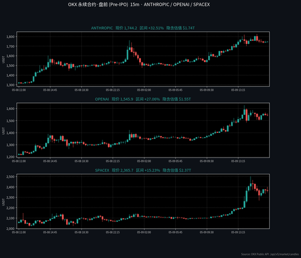Click the main chart title mentioning OKX Pre-IPO
301x258 pixels.
click(x=139, y=5)
